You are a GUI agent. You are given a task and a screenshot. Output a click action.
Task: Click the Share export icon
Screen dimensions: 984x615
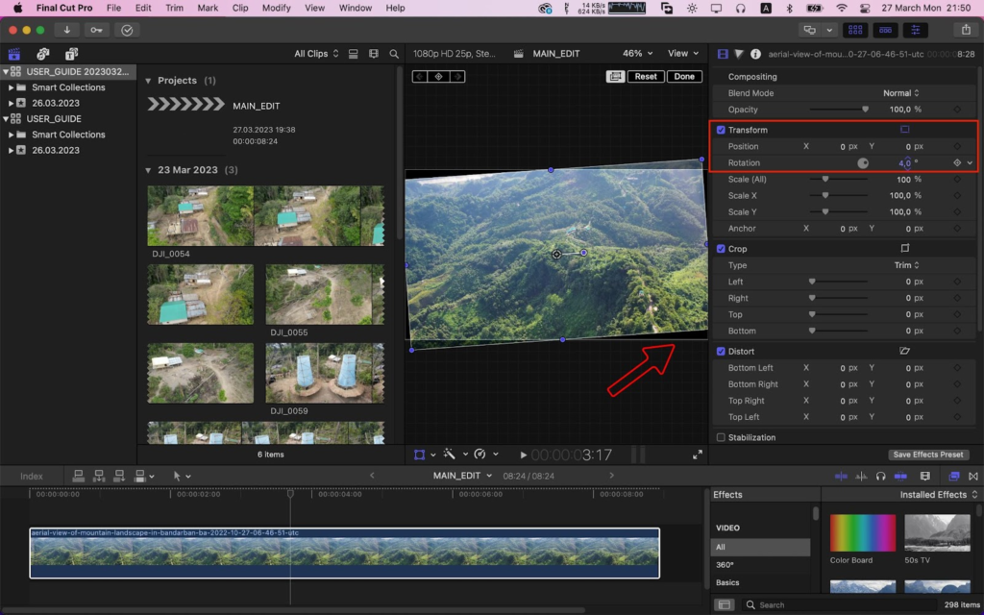coord(966,30)
